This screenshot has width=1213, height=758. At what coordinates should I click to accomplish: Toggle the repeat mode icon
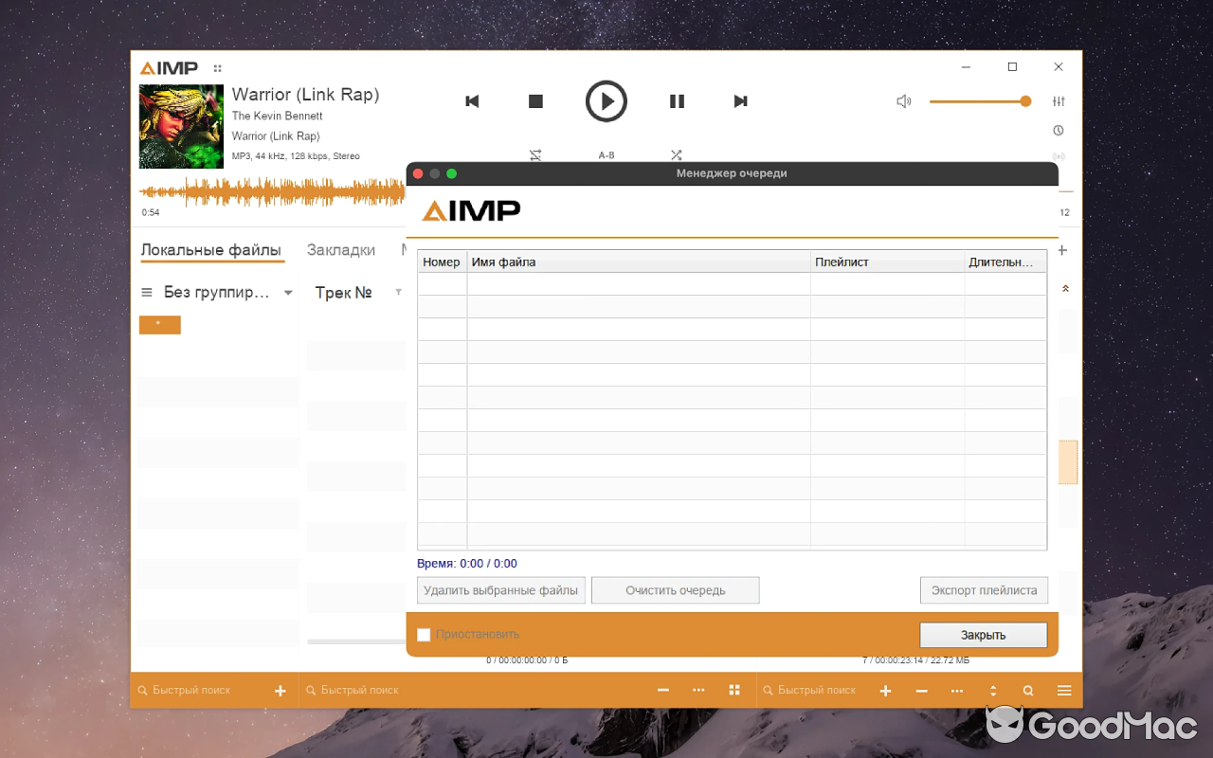pos(535,154)
